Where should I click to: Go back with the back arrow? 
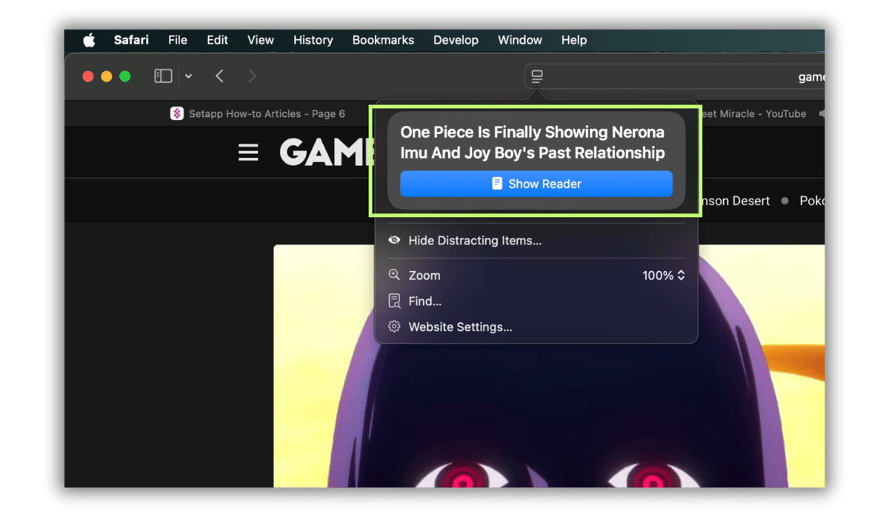pyautogui.click(x=219, y=76)
